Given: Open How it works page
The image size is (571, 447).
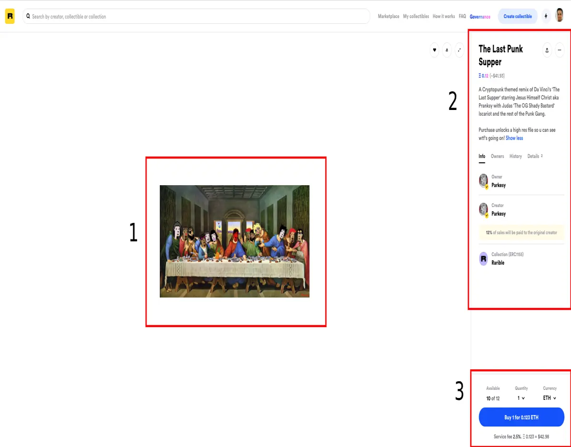Looking at the screenshot, I should pyautogui.click(x=444, y=16).
